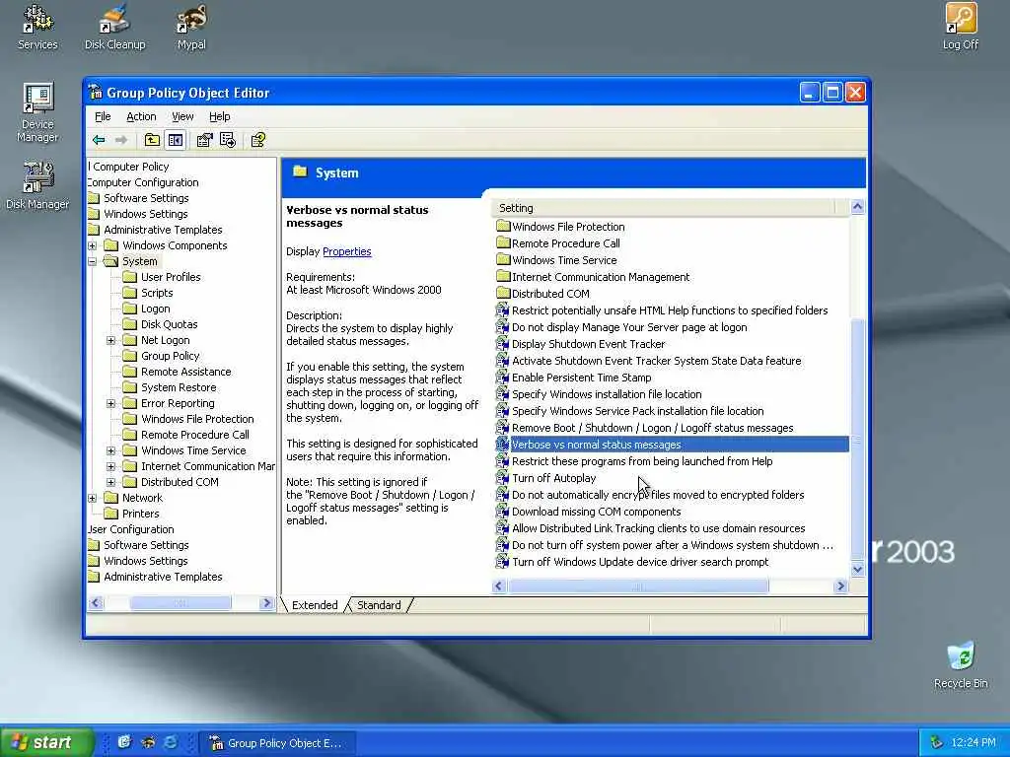Click the Log Off desktop icon
This screenshot has width=1010, height=757.
point(961,27)
